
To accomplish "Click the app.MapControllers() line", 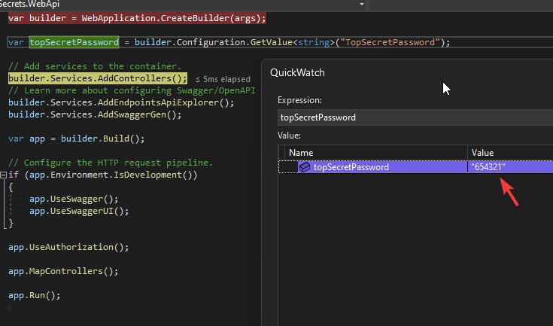I will (x=63, y=271).
